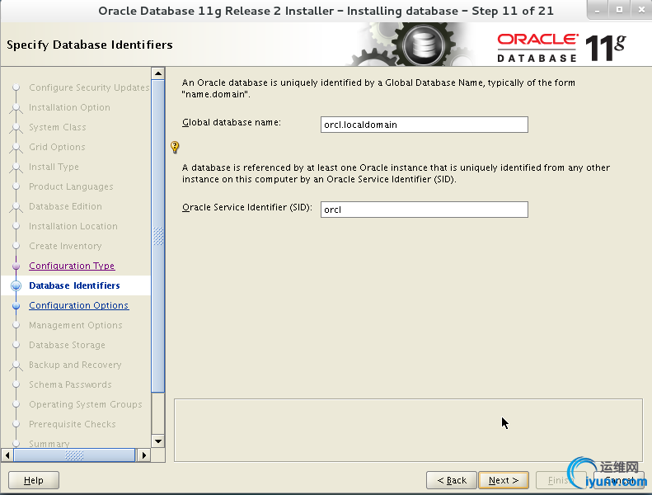The width and height of the screenshot is (652, 495).
Task: Click the Grid Options step
Action: coord(57,147)
